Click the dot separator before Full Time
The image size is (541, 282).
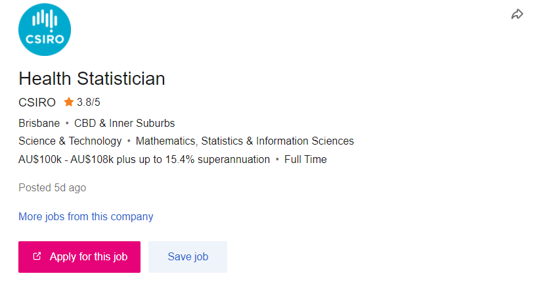(x=277, y=159)
